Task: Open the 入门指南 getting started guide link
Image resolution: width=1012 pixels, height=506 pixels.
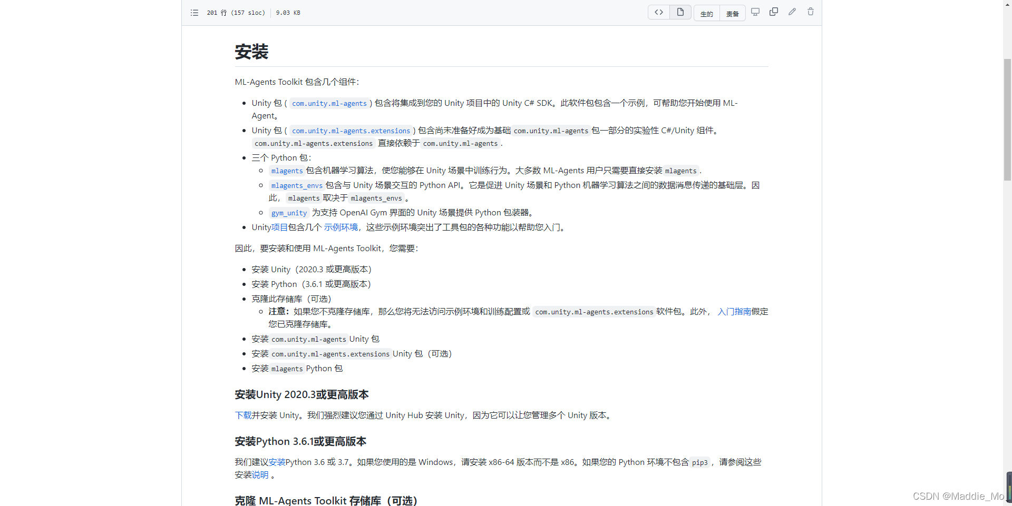Action: 734,312
